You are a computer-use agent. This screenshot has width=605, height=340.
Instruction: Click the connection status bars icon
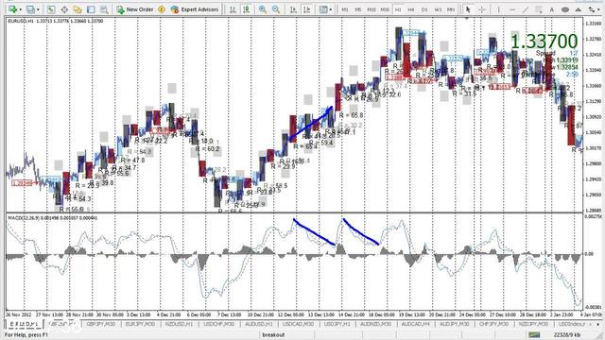coord(534,335)
